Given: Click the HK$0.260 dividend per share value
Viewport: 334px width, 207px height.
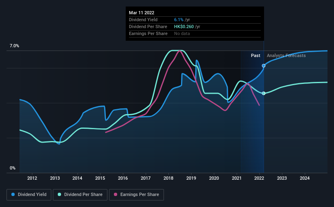Looking at the screenshot, I should [x=184, y=26].
